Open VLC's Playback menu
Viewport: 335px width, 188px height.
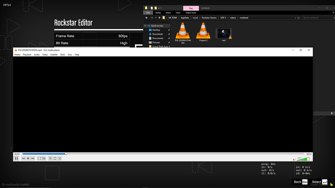27,54
